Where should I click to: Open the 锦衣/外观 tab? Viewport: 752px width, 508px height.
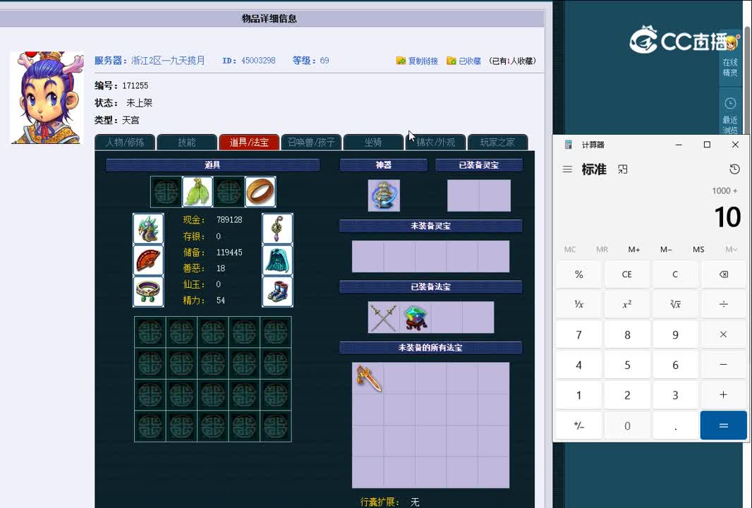click(x=435, y=143)
